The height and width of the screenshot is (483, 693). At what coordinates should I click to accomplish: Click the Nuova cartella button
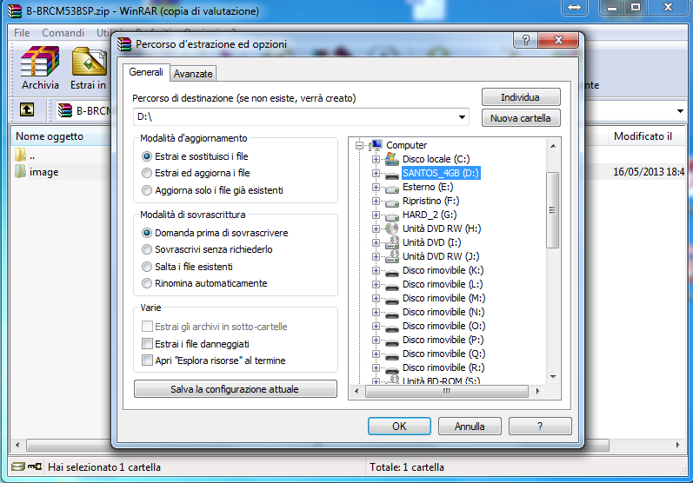[521, 118]
